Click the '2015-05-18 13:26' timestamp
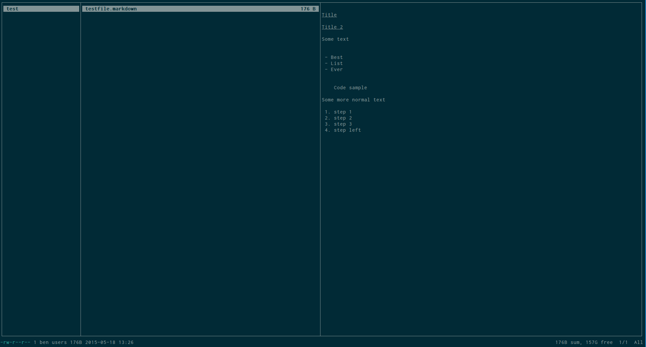 (x=109, y=342)
